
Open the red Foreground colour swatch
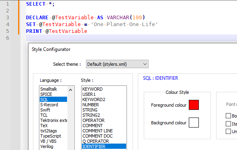194,105
